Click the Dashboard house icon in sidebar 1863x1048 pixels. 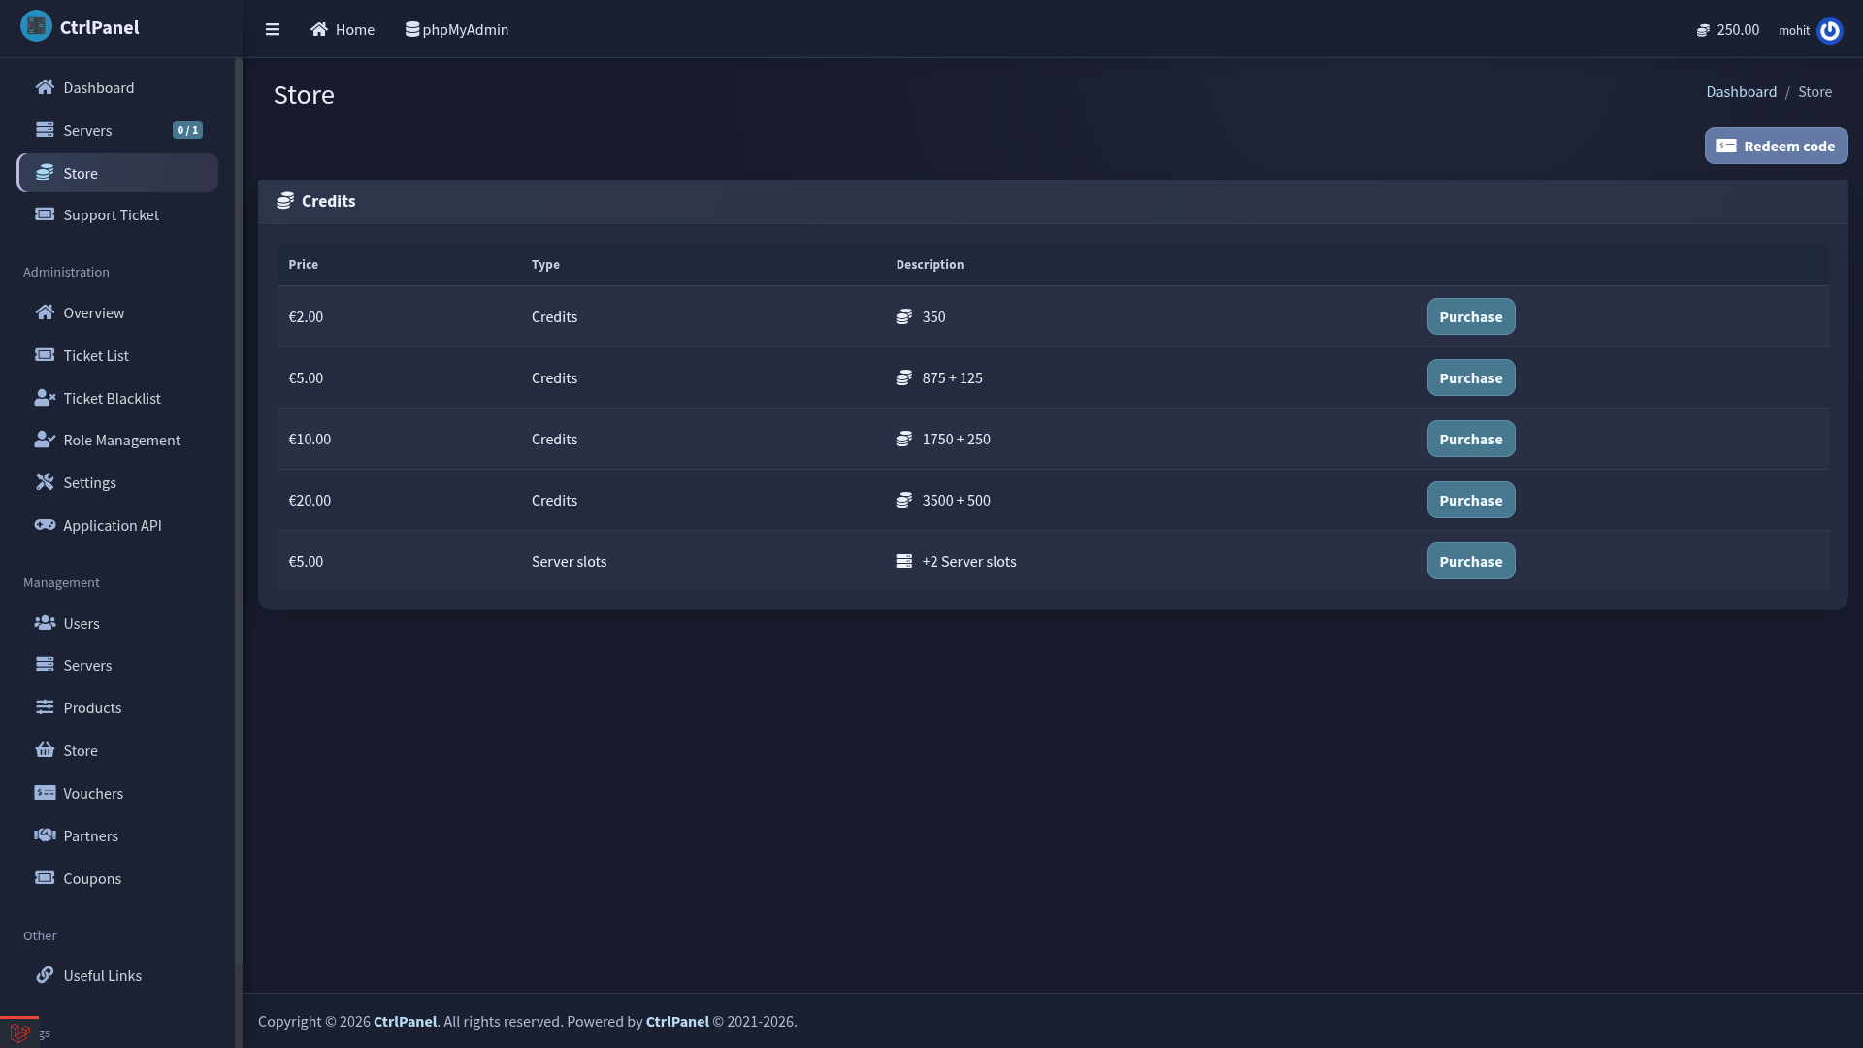tap(45, 87)
